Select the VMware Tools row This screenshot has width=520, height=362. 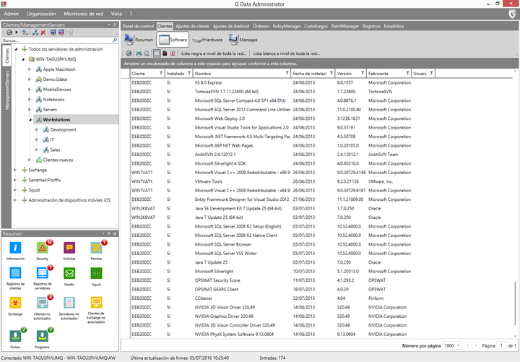[272, 181]
